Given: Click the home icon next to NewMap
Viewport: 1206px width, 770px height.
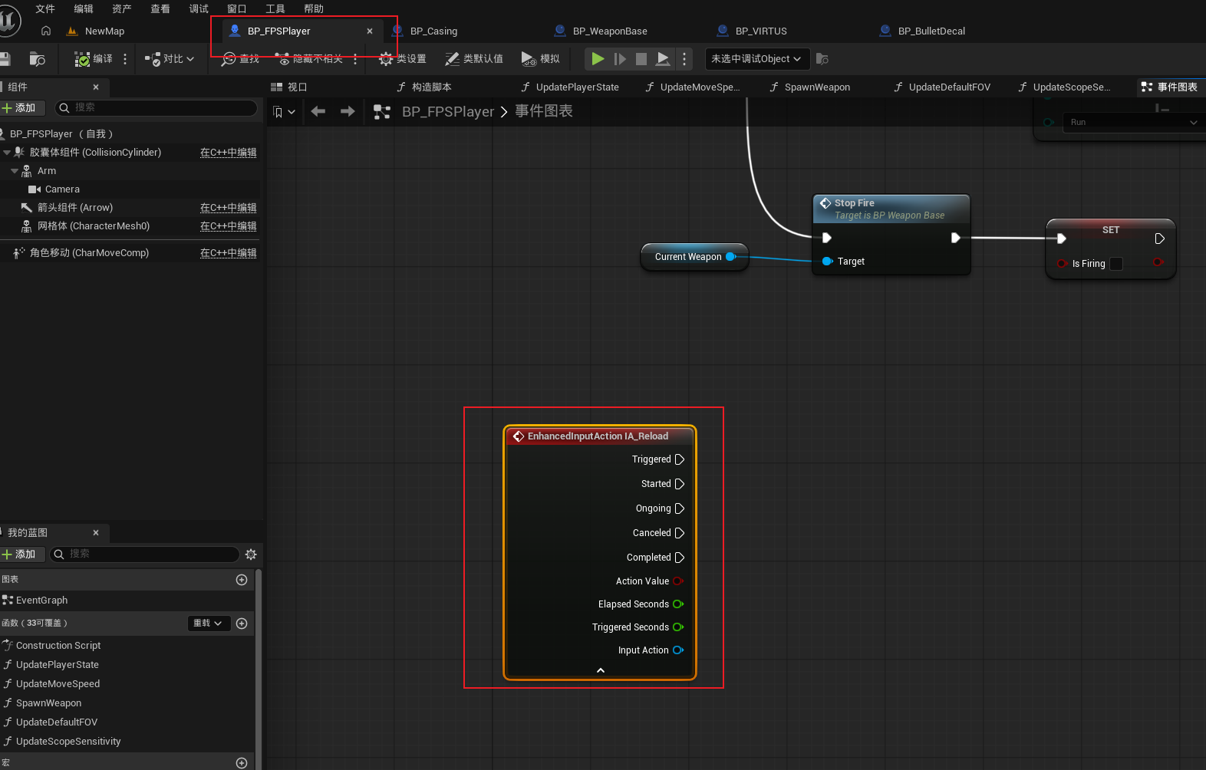Looking at the screenshot, I should coord(46,31).
